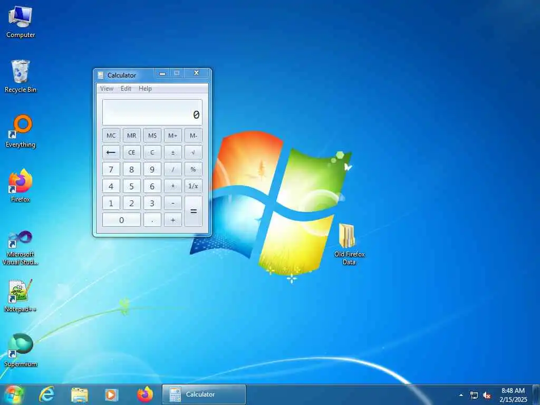Select the Everything search shortcut

click(x=21, y=131)
